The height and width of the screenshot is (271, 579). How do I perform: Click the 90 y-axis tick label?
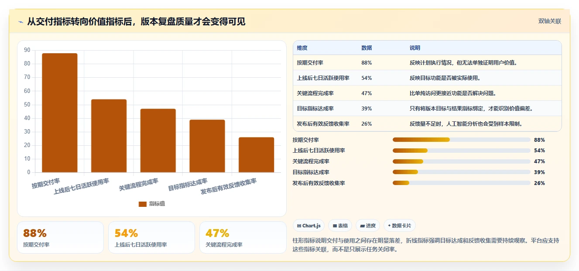coord(27,50)
